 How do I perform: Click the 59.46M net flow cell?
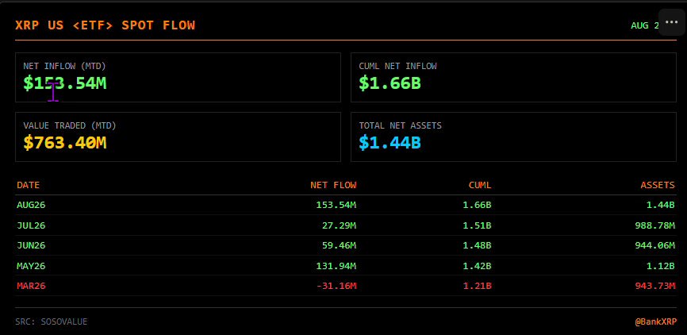[339, 245]
